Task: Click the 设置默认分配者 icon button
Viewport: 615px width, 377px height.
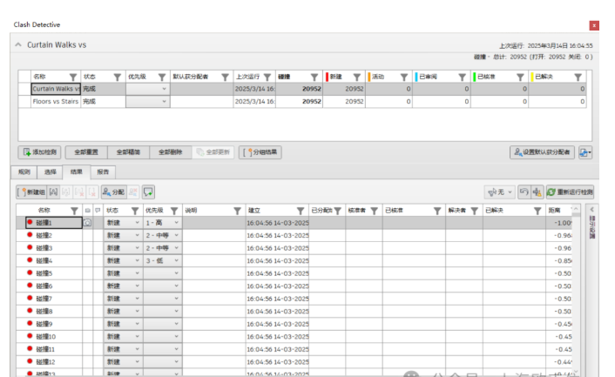Action: coord(543,151)
